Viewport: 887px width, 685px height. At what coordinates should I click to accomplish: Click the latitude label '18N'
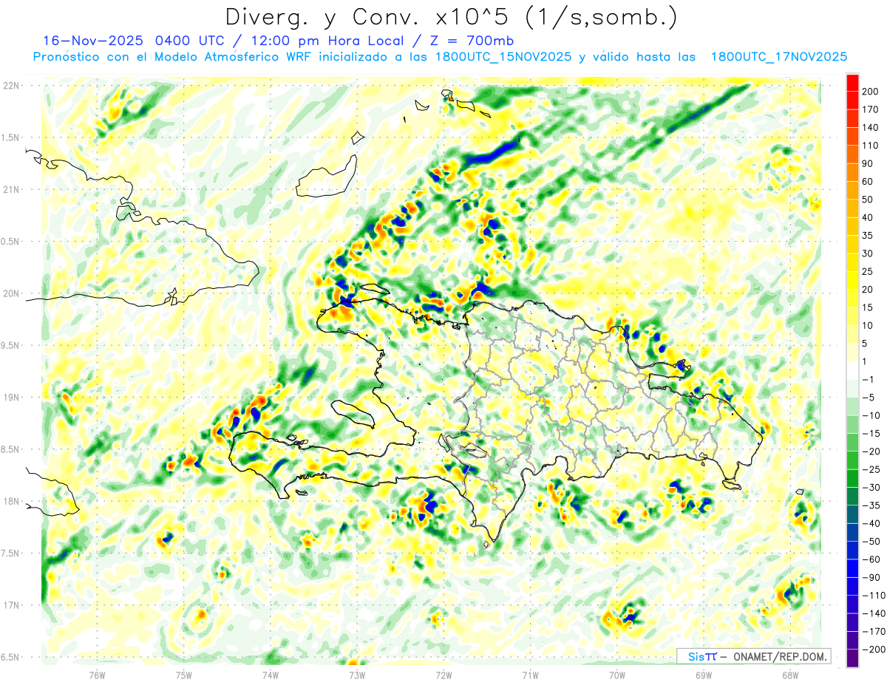[11, 501]
